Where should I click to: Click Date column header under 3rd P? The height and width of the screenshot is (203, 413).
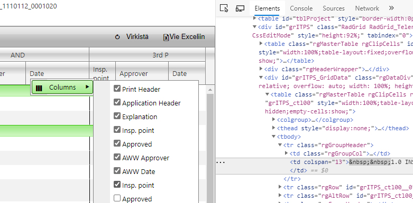187,73
